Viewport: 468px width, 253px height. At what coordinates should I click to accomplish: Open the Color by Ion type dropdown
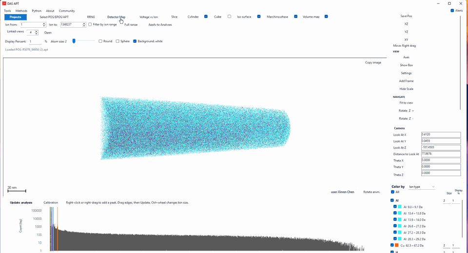pos(421,187)
